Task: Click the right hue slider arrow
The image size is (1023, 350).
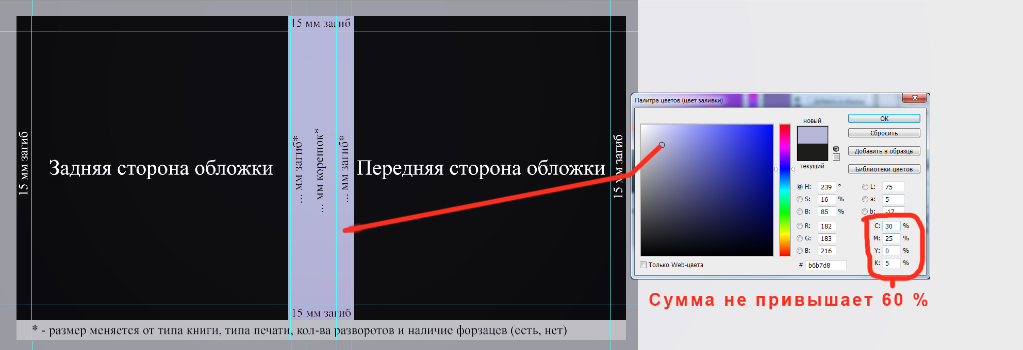Action: click(x=793, y=169)
